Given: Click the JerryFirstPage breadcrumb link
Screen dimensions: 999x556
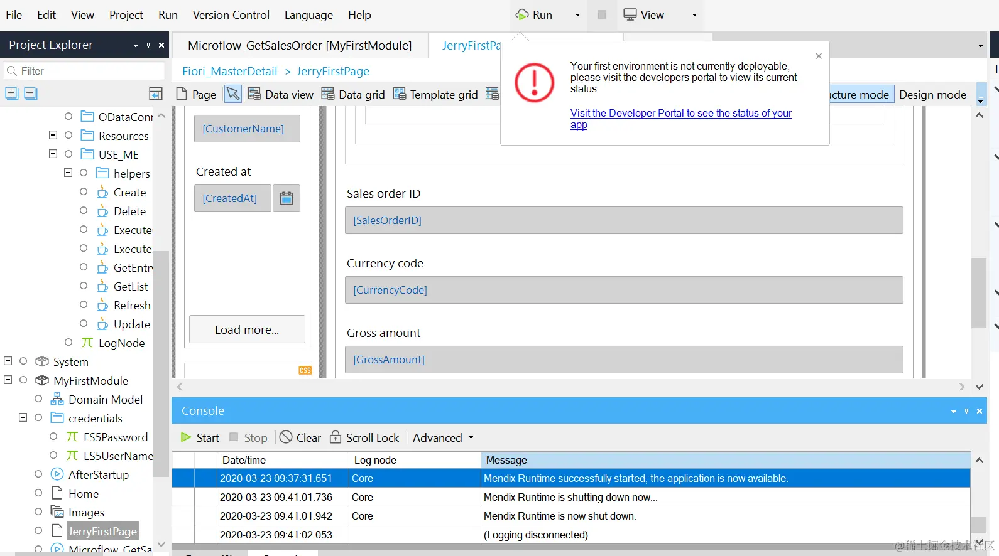Looking at the screenshot, I should point(332,71).
